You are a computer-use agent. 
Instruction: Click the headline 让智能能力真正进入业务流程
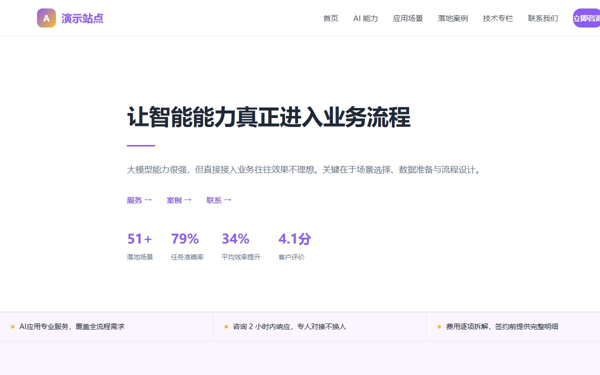269,117
